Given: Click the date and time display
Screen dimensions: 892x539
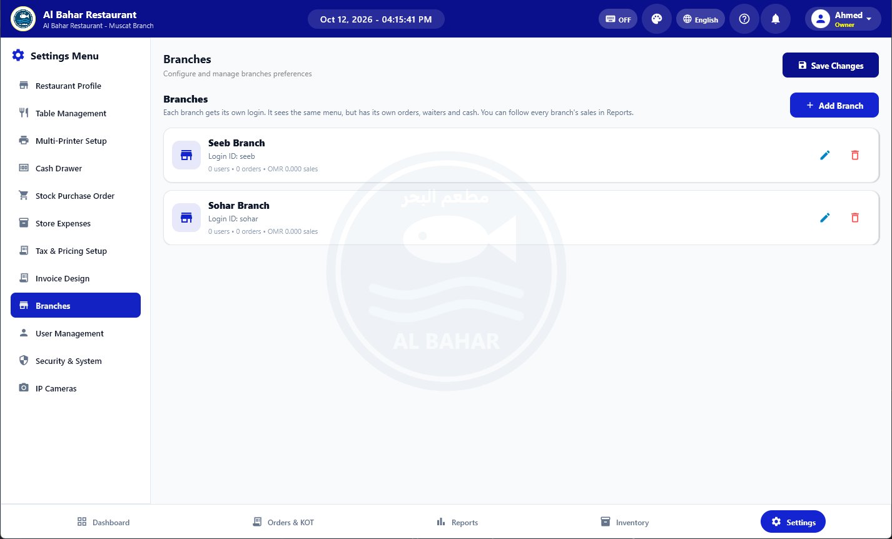Looking at the screenshot, I should click(x=376, y=19).
